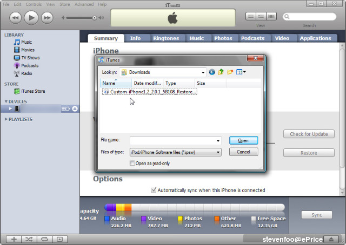Skip ahead with the fast-forward button
Viewport: 346px width, 245px height.
point(47,18)
